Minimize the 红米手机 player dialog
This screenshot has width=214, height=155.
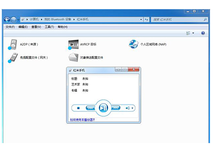(118, 70)
